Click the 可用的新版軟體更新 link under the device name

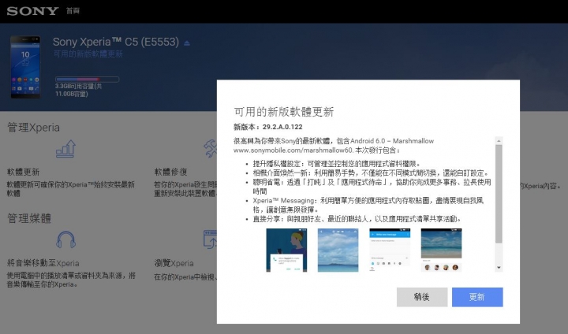88,54
